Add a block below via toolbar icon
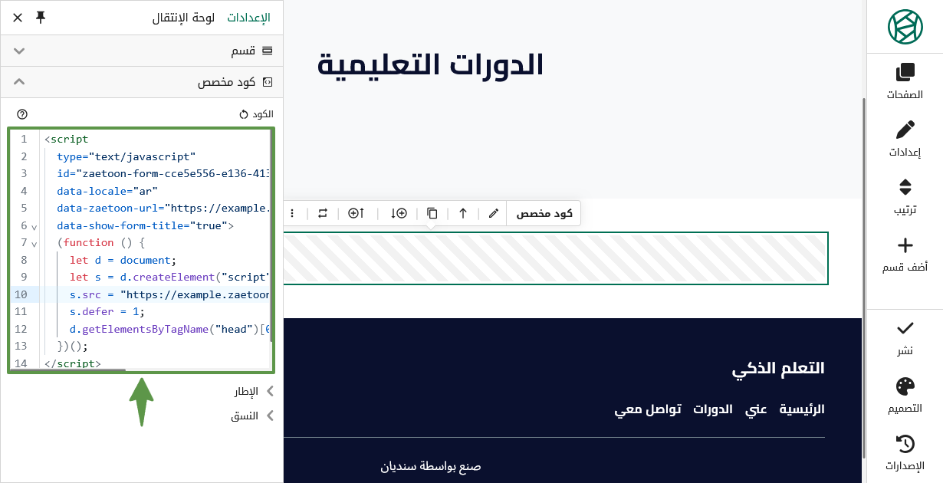Image resolution: width=943 pixels, height=483 pixels. click(399, 213)
